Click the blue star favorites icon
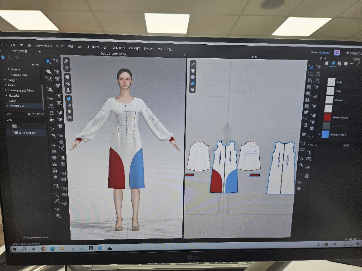The image size is (362, 271). pos(3,57)
